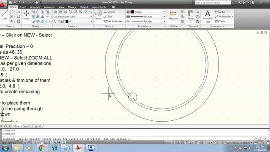Click the Rectangle draw icon
270x152 pixels.
tap(19, 17)
